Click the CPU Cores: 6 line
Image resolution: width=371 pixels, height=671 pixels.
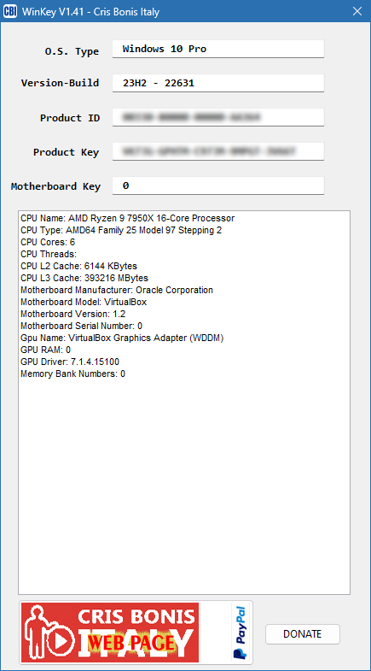[x=48, y=242]
